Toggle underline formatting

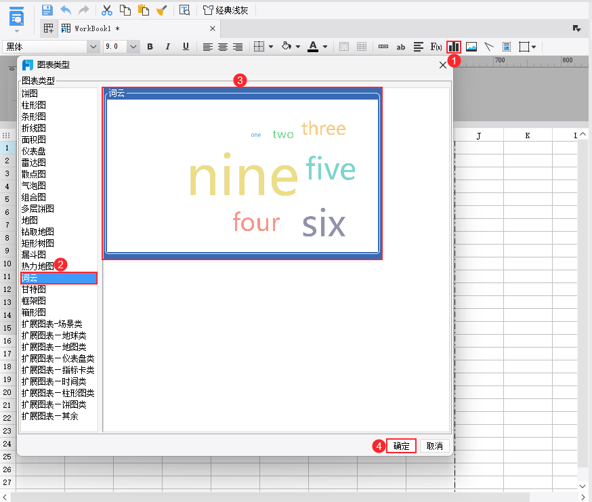[x=184, y=47]
